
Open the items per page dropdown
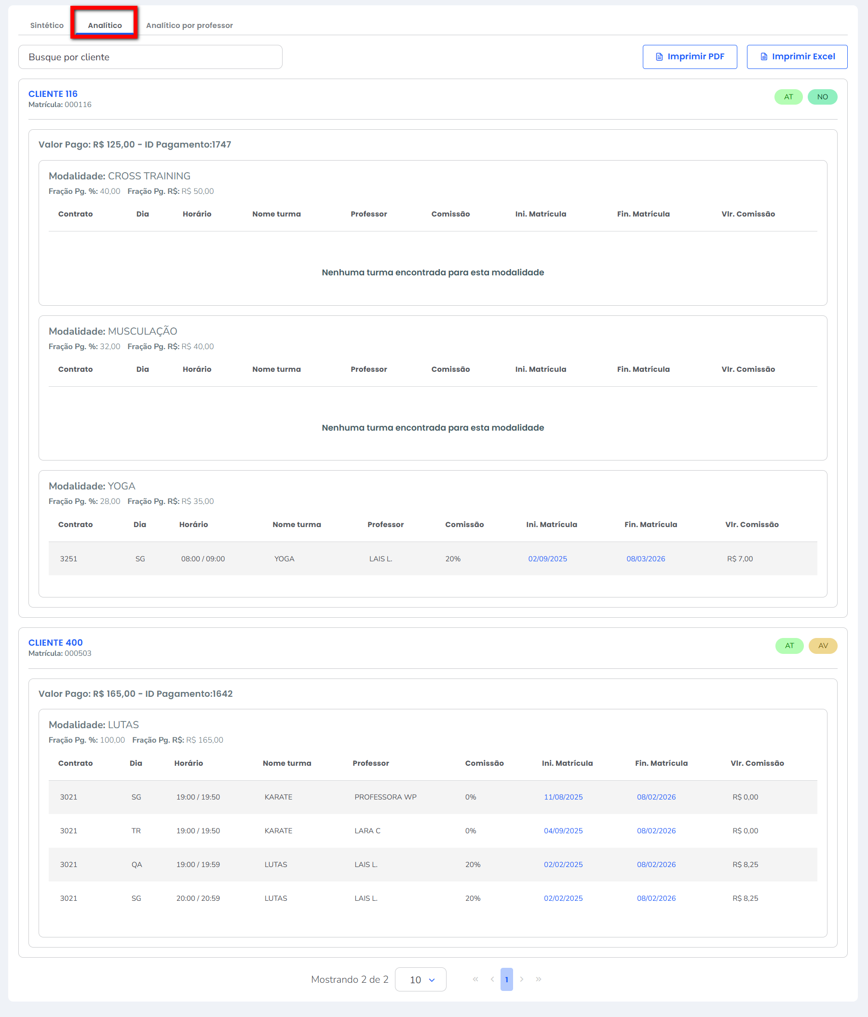pyautogui.click(x=420, y=980)
